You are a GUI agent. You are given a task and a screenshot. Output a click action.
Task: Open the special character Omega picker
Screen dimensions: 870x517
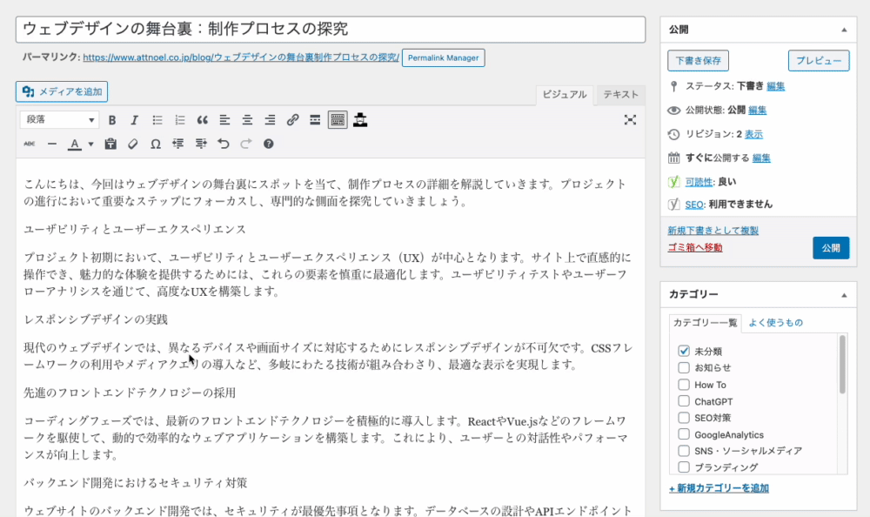(x=156, y=144)
